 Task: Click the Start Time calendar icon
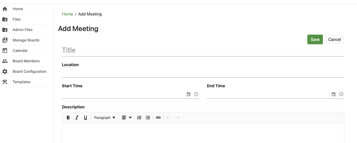point(189,94)
